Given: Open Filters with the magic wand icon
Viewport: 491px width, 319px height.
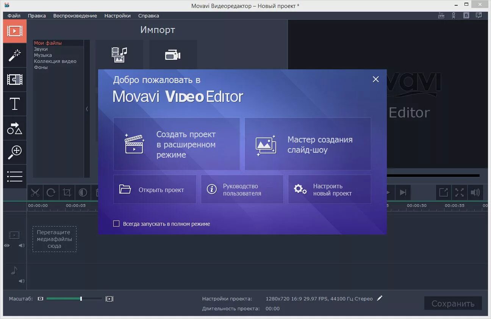Looking at the screenshot, I should (x=15, y=55).
